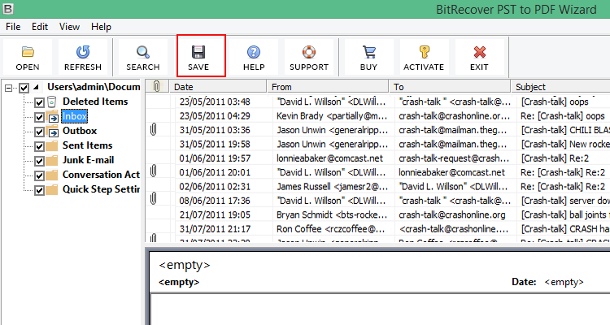Click the attachment paperclip column header

(157, 86)
